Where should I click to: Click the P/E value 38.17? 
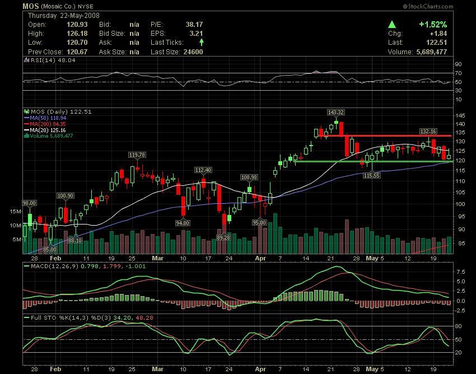tap(194, 25)
